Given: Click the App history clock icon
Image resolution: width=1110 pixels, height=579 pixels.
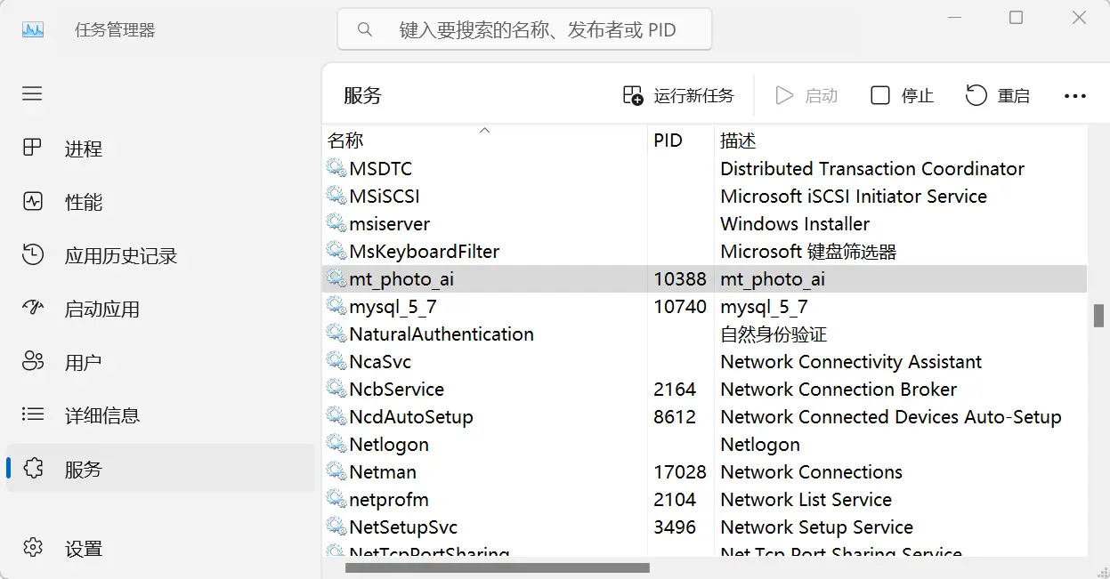Looking at the screenshot, I should [x=33, y=255].
